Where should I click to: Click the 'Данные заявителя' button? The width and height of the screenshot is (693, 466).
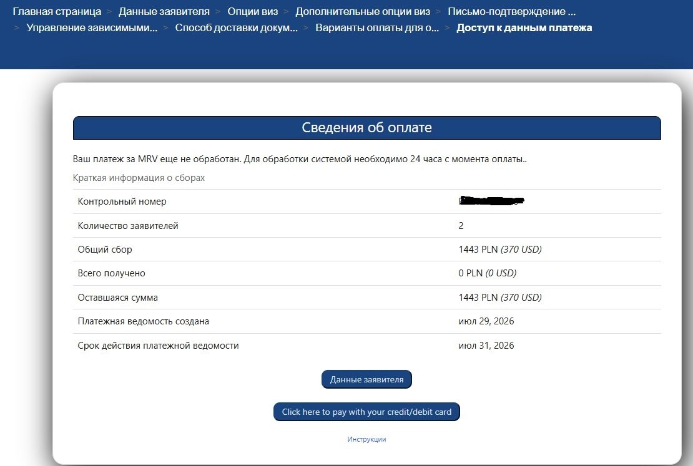click(x=366, y=379)
